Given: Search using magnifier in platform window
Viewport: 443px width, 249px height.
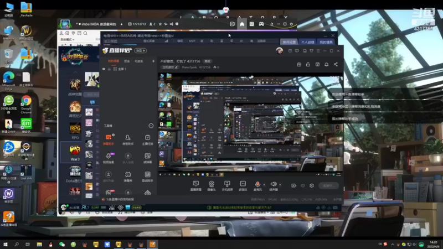Looking at the screenshot, I should tap(85, 33).
